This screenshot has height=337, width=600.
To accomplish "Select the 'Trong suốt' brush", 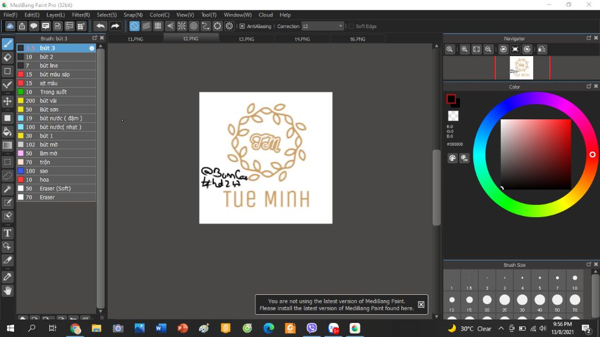I will [56, 92].
